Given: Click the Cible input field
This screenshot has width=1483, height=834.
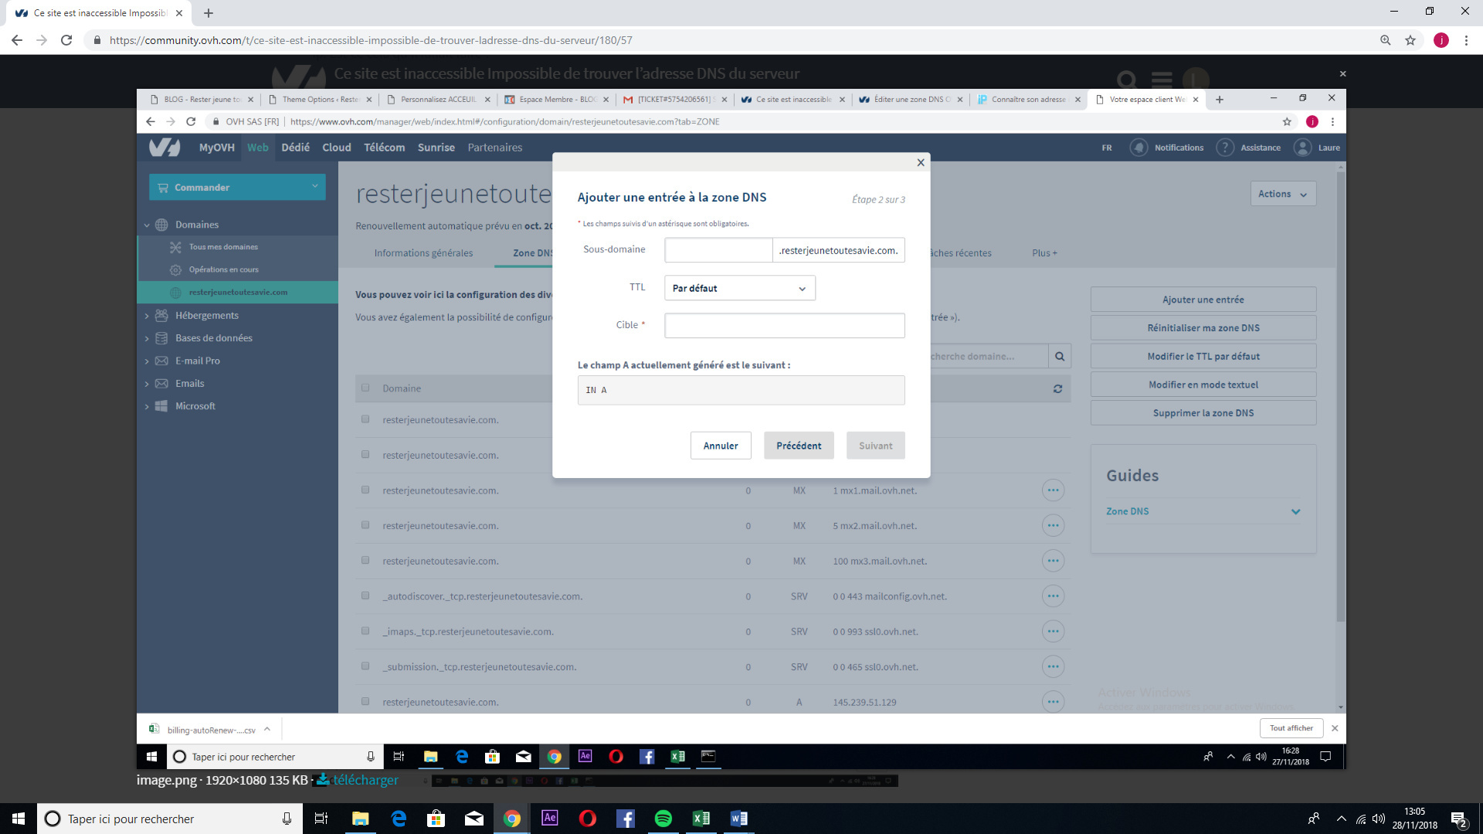Looking at the screenshot, I should click(784, 325).
